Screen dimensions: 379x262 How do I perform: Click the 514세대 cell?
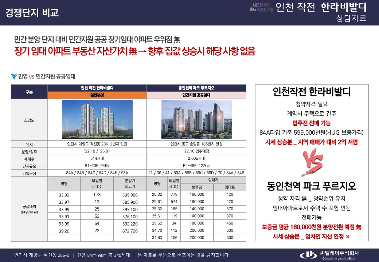pos(97,159)
